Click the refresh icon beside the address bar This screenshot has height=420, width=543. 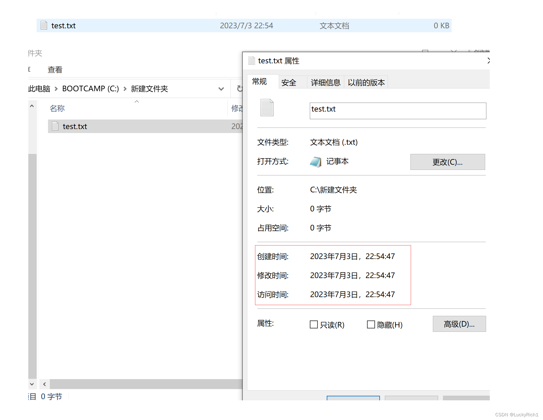click(240, 89)
